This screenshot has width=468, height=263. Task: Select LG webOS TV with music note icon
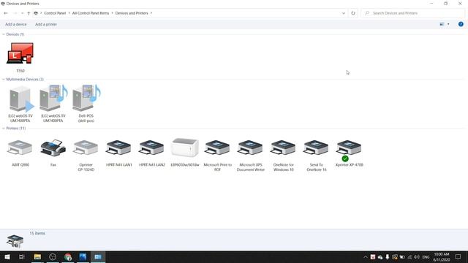pos(53,99)
